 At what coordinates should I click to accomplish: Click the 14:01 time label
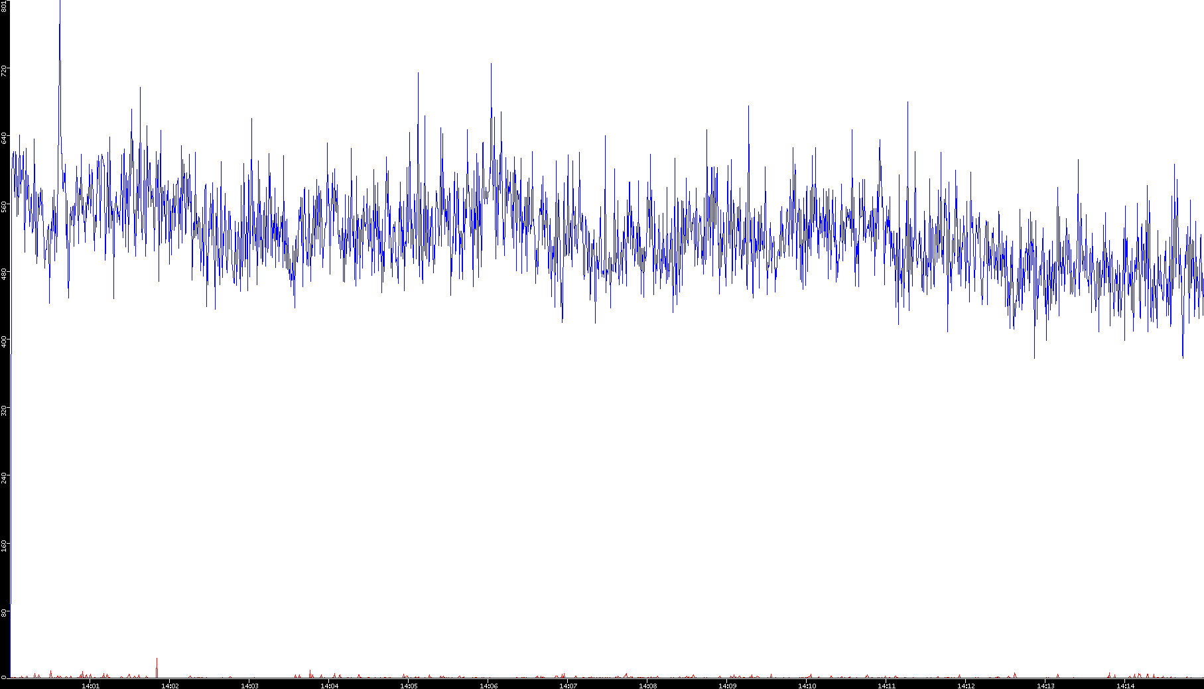[x=90, y=685]
